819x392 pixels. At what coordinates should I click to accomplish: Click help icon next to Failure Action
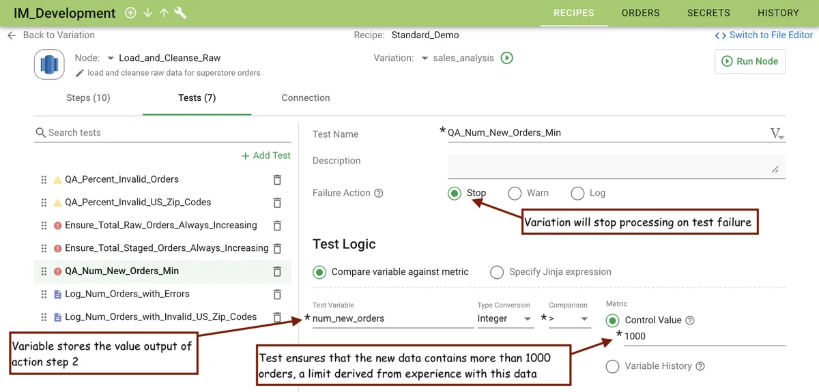[379, 193]
